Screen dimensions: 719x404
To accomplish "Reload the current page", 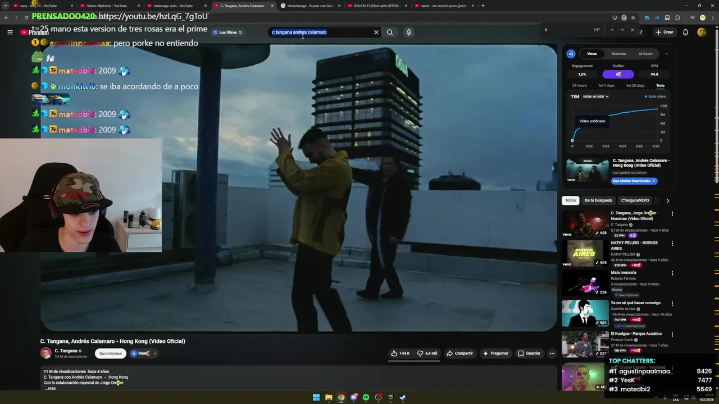I will 26,17.
